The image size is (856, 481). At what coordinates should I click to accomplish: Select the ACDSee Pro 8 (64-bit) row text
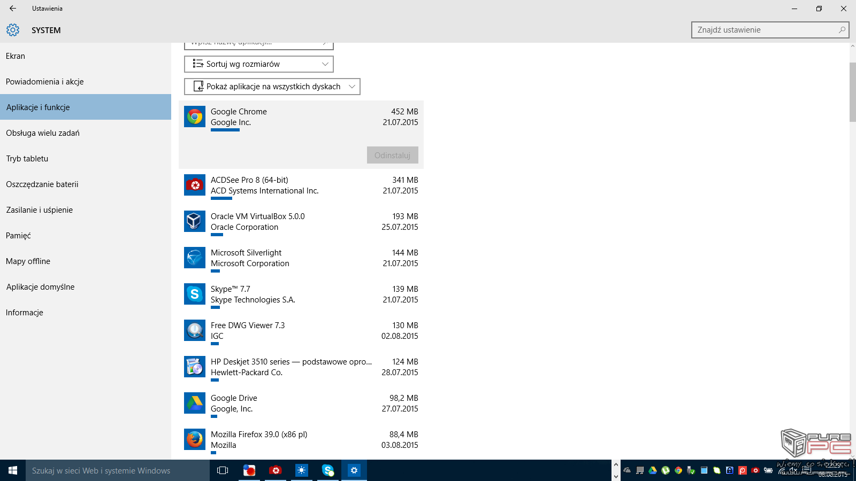click(x=249, y=180)
